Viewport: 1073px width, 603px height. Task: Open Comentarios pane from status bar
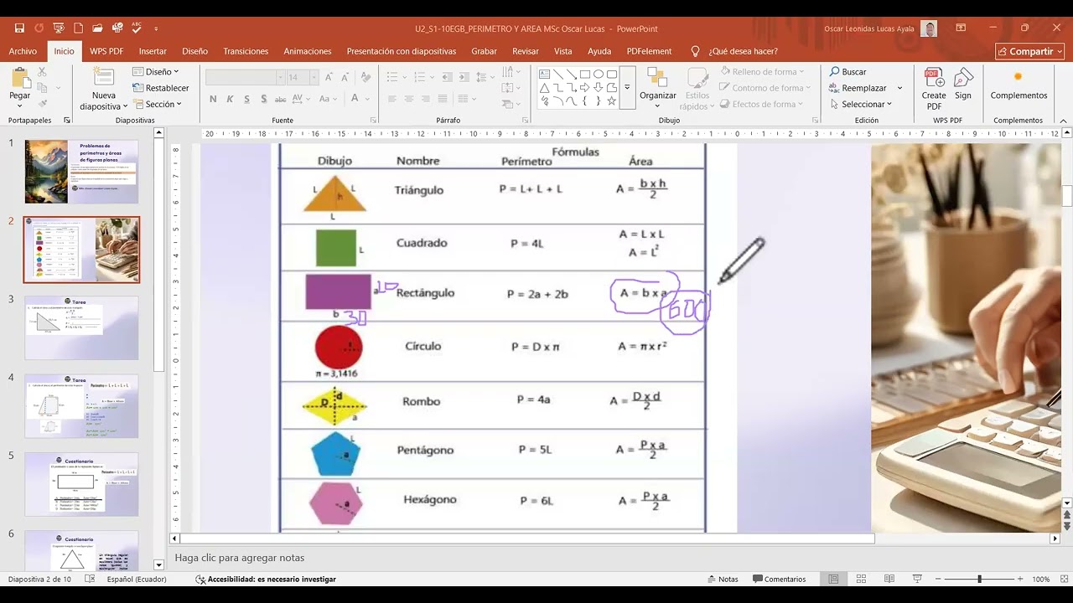tap(779, 579)
